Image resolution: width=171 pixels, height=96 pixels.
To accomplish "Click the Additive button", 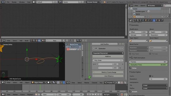I will coord(108,56).
